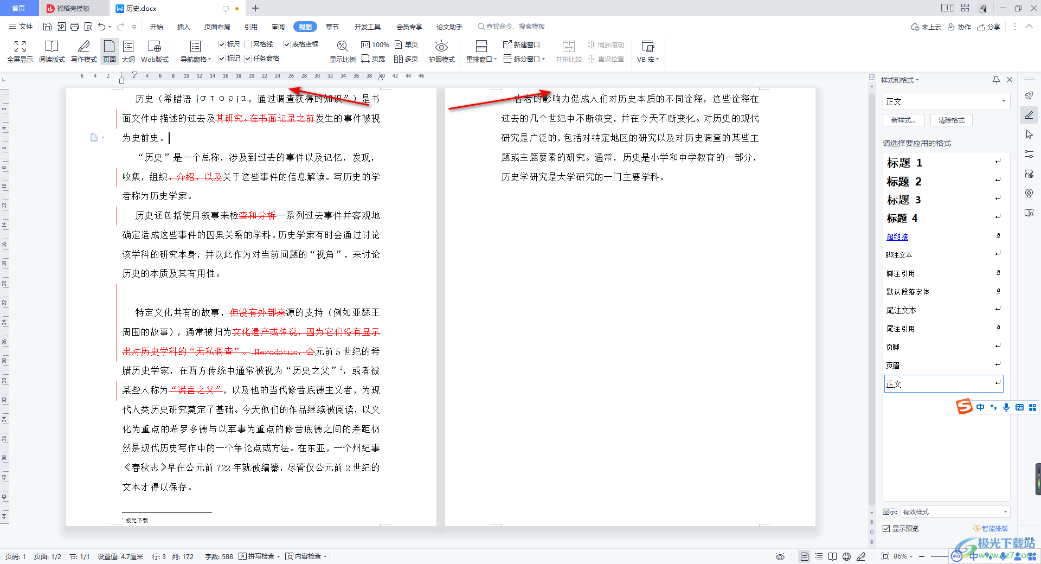
Task: Expand the split window (拆分窗口) dropdown
Action: click(524, 59)
